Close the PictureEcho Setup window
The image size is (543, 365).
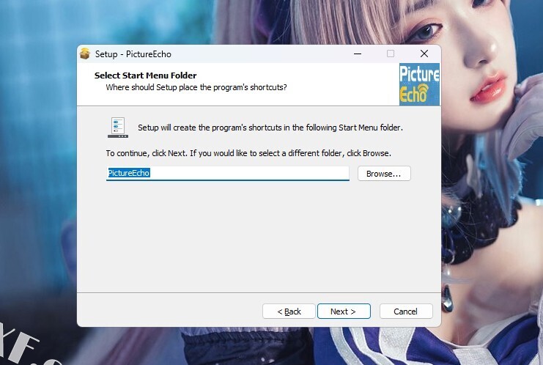(424, 54)
